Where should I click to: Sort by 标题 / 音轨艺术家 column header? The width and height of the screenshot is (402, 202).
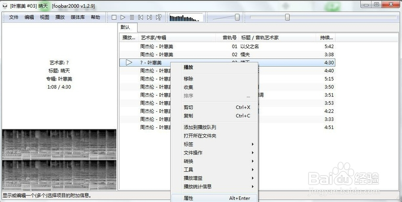click(277, 37)
